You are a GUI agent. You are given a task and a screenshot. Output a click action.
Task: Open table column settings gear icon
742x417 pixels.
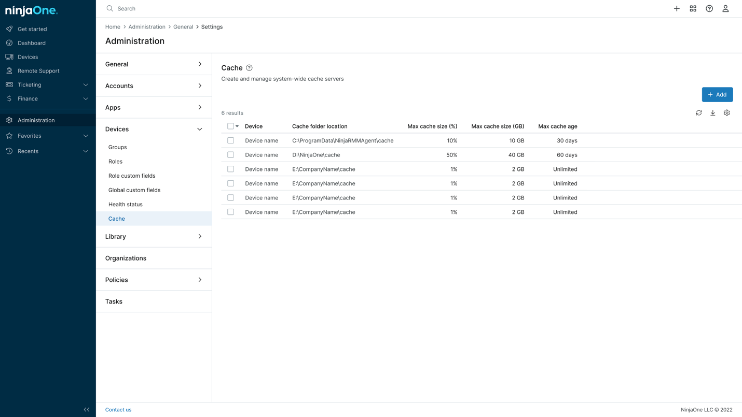pyautogui.click(x=727, y=113)
